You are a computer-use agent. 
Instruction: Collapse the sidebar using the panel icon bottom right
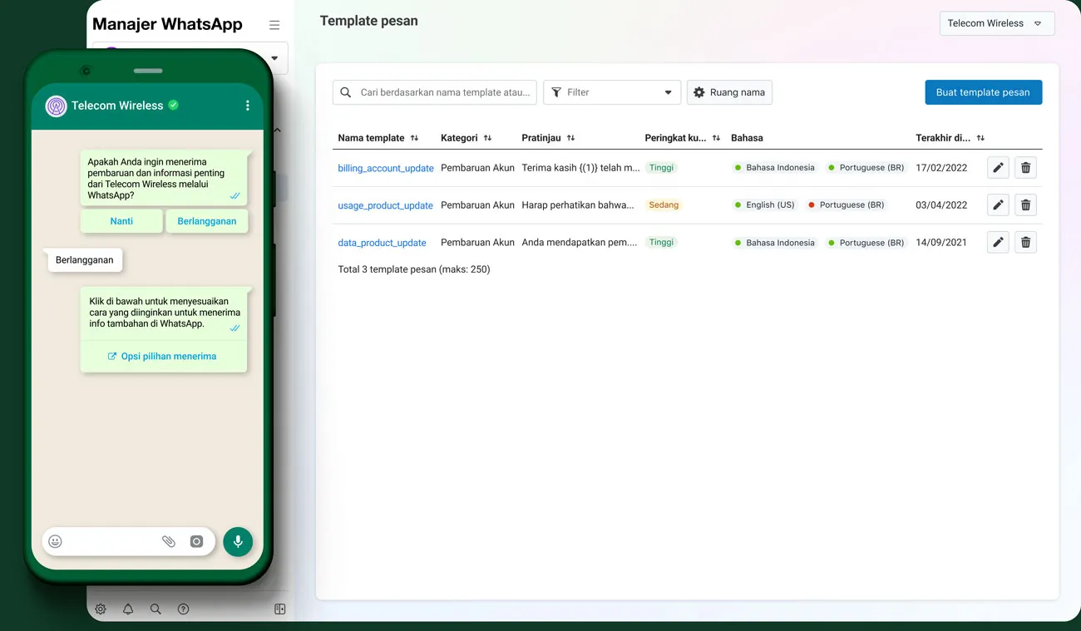[279, 609]
